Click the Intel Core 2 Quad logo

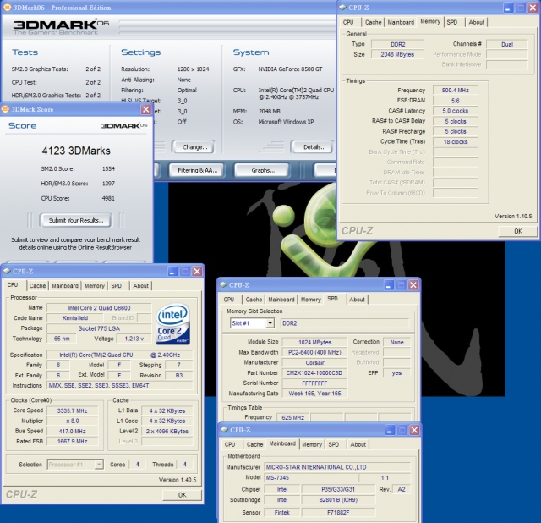(x=172, y=324)
